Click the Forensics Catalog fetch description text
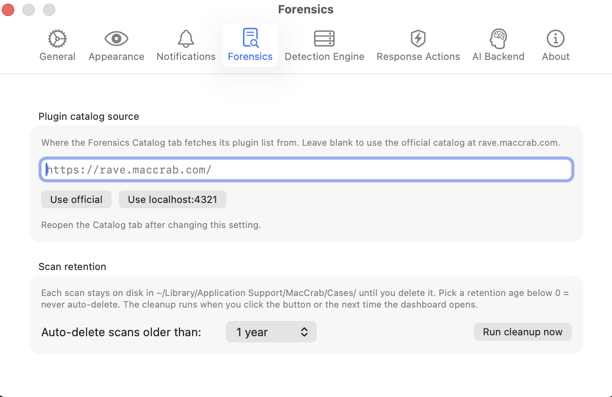 pos(301,143)
